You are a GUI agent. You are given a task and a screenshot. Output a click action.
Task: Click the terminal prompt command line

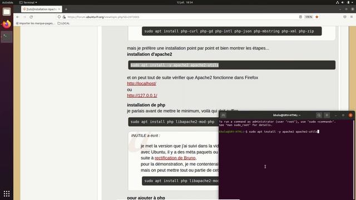pyautogui.click(x=269, y=132)
